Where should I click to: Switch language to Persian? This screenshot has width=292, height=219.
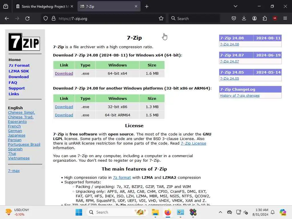click(x=15, y=140)
